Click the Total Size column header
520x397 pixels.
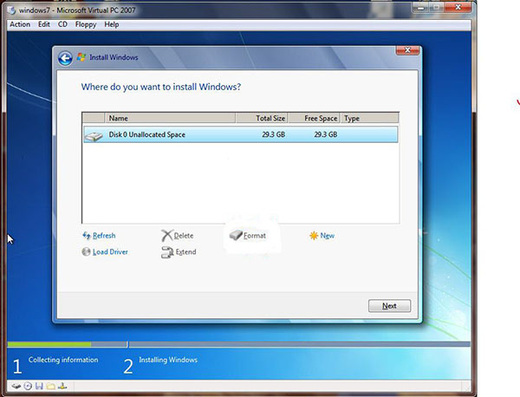(x=262, y=118)
